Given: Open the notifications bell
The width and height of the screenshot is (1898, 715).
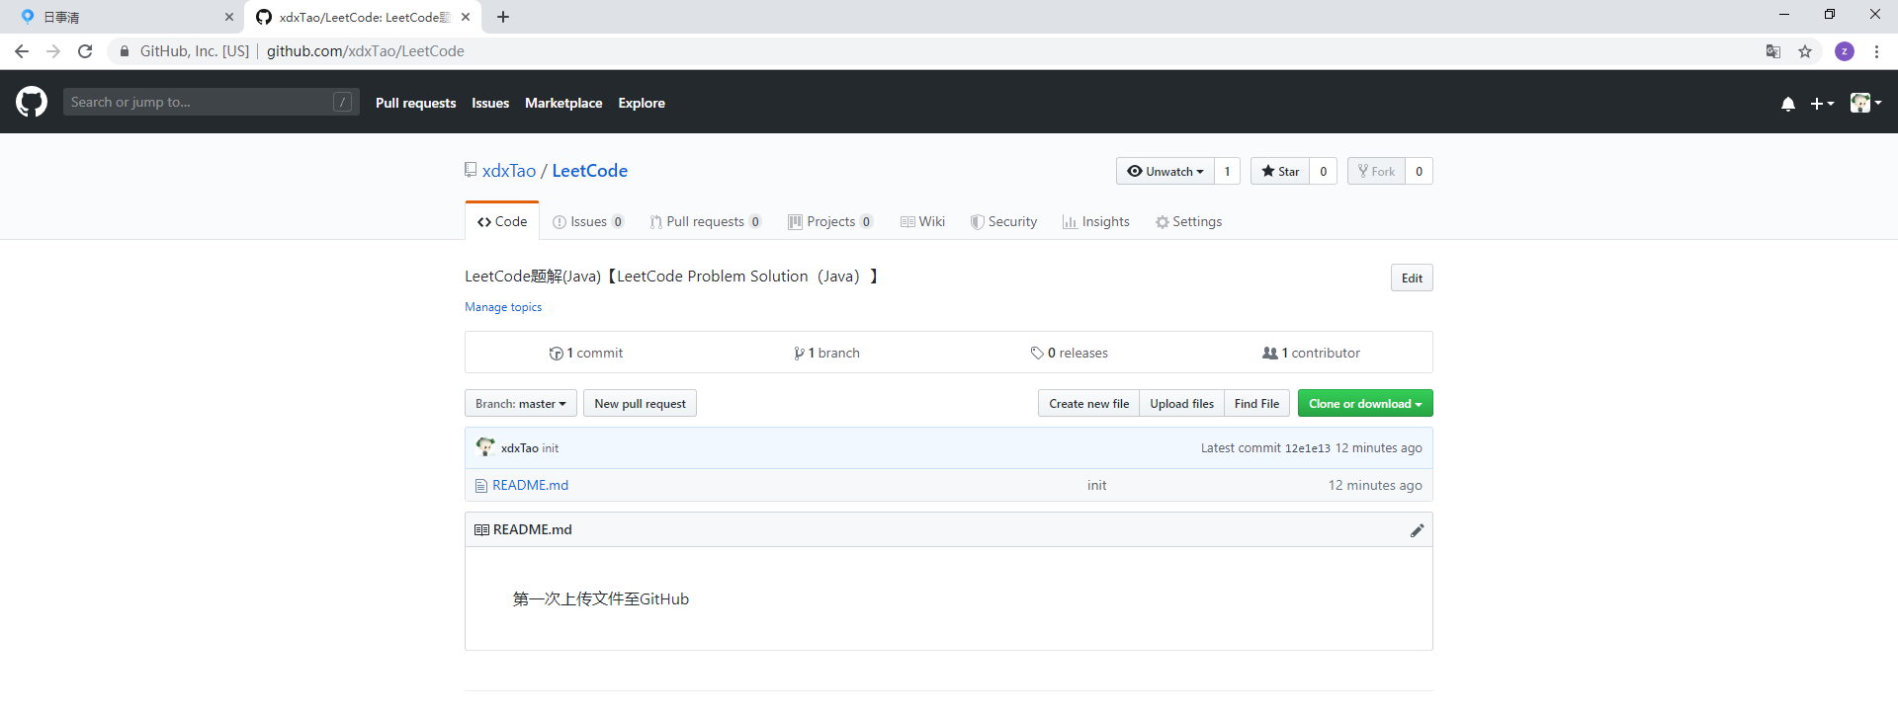Looking at the screenshot, I should click(x=1788, y=103).
